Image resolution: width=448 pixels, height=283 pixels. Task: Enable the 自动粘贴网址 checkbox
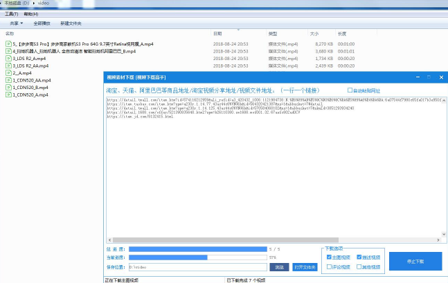click(x=350, y=90)
